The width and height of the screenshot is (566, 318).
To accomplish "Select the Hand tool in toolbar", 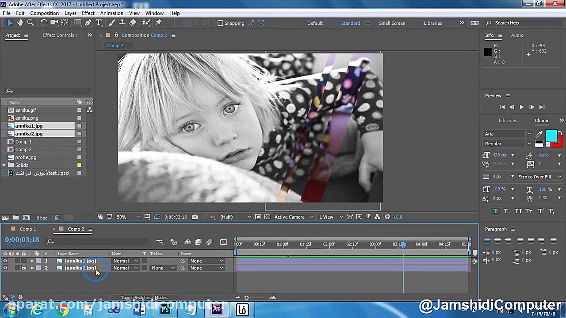I will click(20, 23).
